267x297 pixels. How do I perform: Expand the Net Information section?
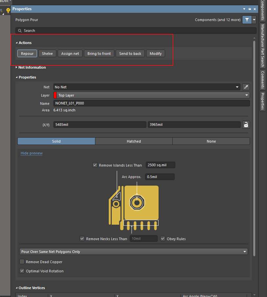pyautogui.click(x=16, y=67)
